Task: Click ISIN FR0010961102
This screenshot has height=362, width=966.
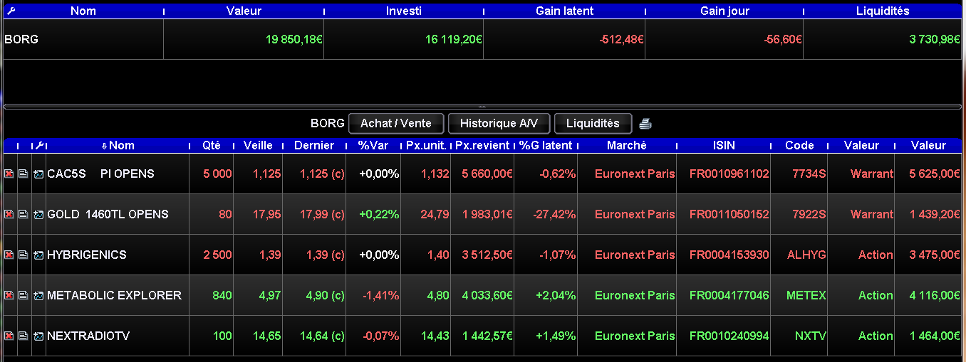Action: 729,174
